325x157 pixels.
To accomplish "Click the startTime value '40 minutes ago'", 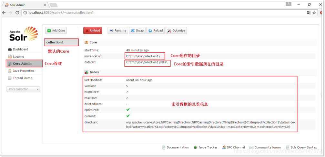I will (137, 50).
